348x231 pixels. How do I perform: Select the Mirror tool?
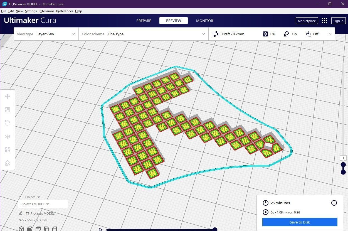8,136
